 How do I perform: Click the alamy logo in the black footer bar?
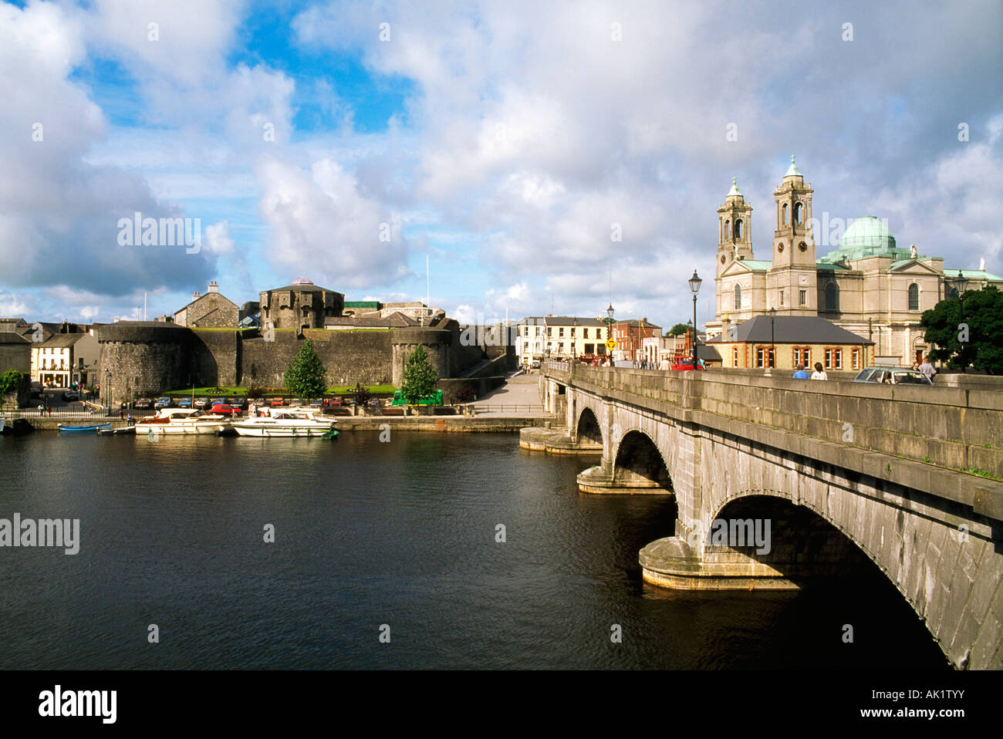click(x=78, y=704)
